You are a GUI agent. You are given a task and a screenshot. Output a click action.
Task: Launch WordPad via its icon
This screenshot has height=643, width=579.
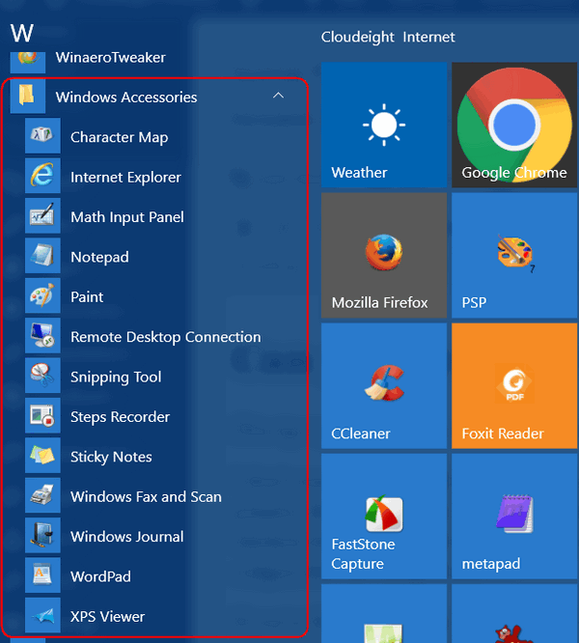pyautogui.click(x=42, y=574)
